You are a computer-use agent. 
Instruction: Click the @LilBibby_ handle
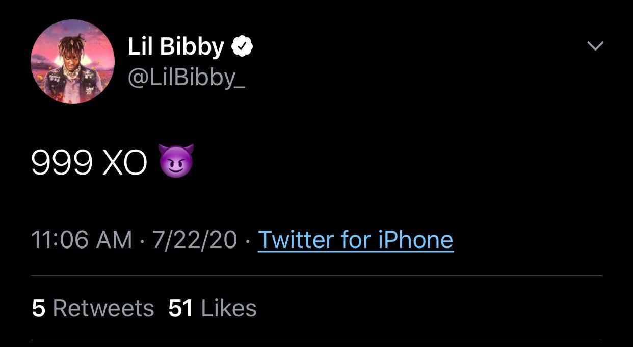click(x=186, y=78)
